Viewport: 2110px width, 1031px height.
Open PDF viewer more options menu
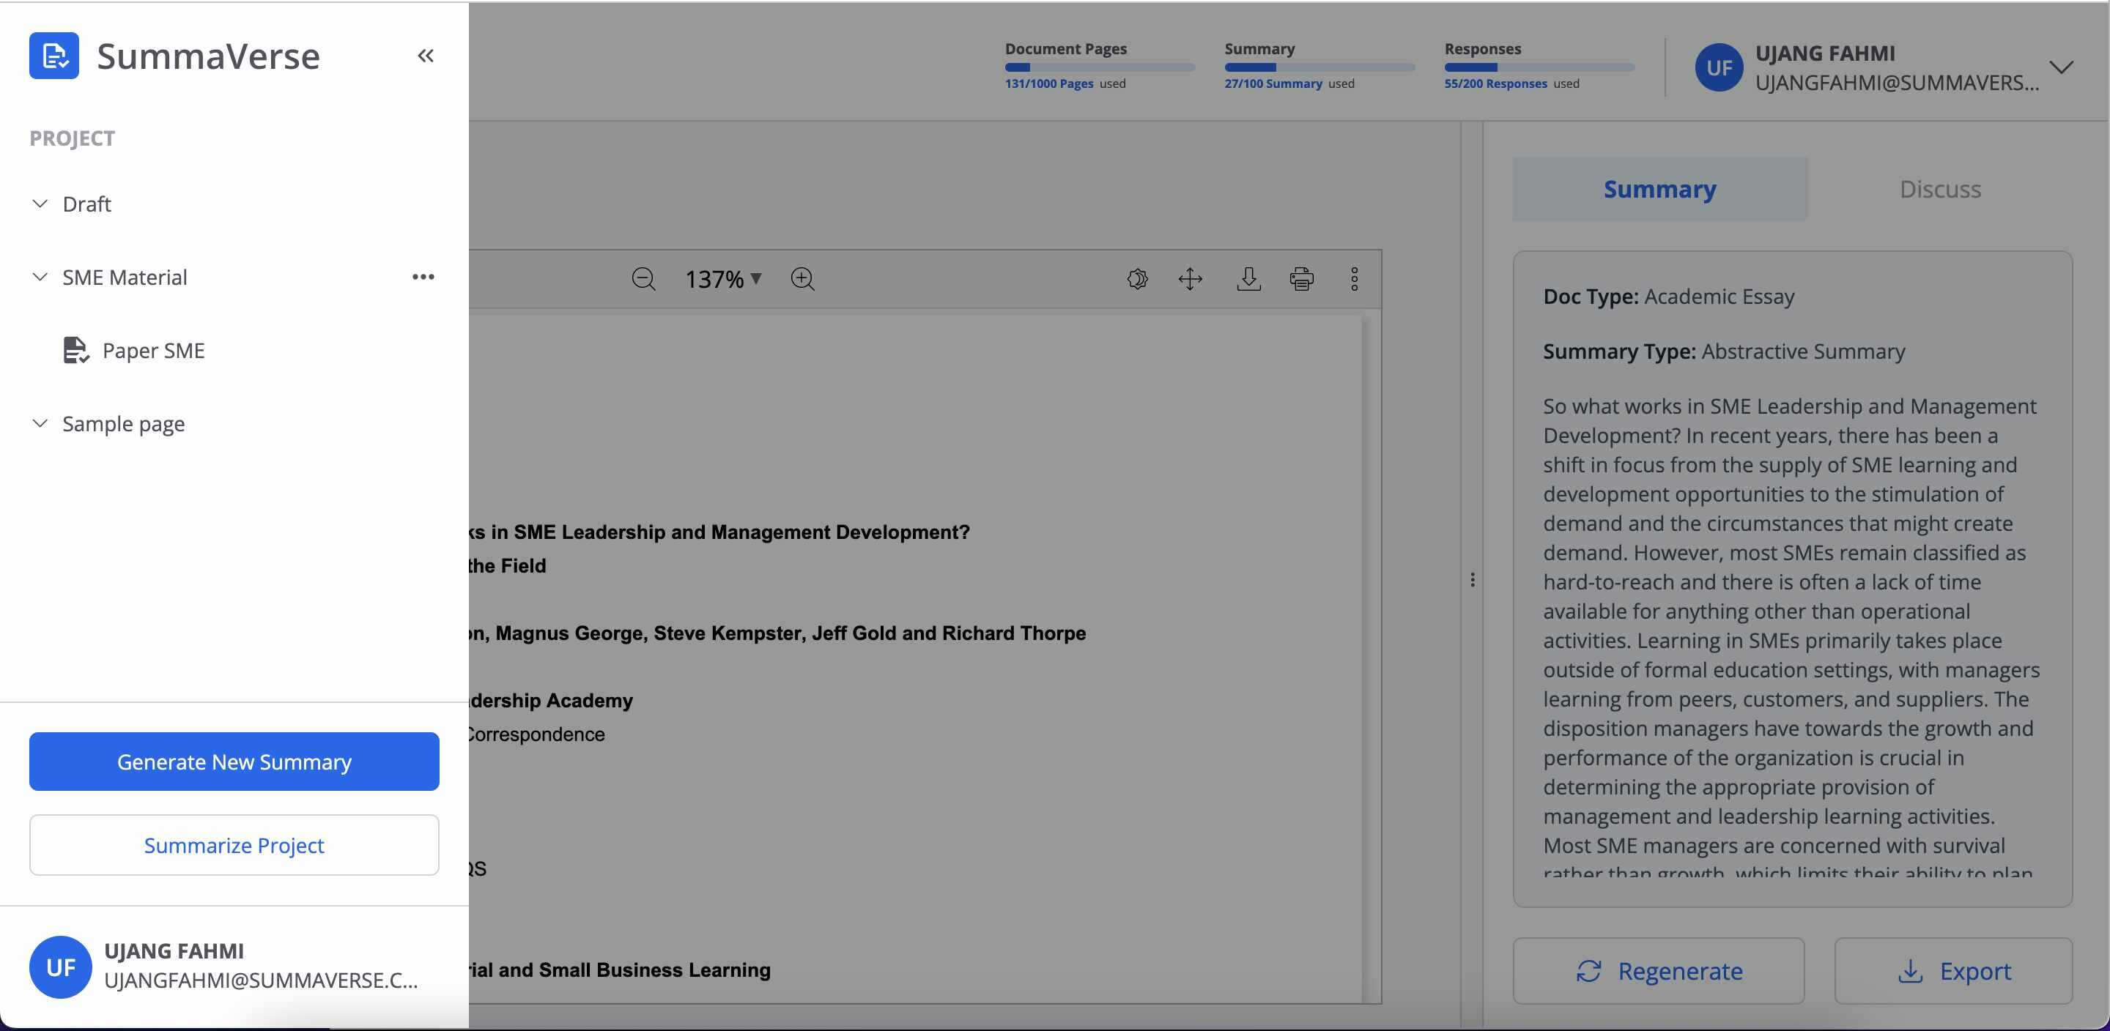(x=1354, y=279)
